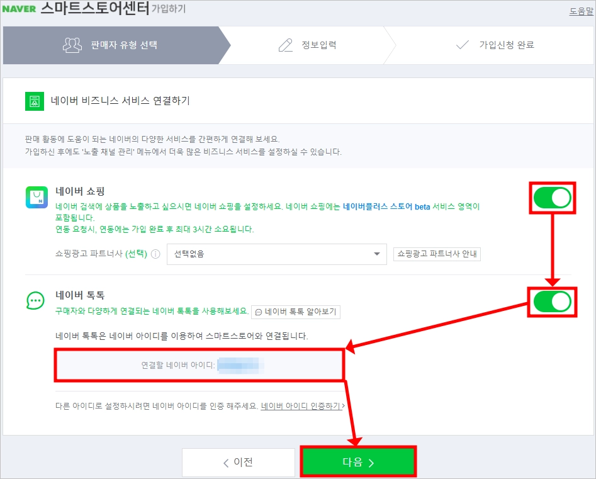This screenshot has width=596, height=479.
Task: Select the 정보입력 step tab
Action: (308, 45)
